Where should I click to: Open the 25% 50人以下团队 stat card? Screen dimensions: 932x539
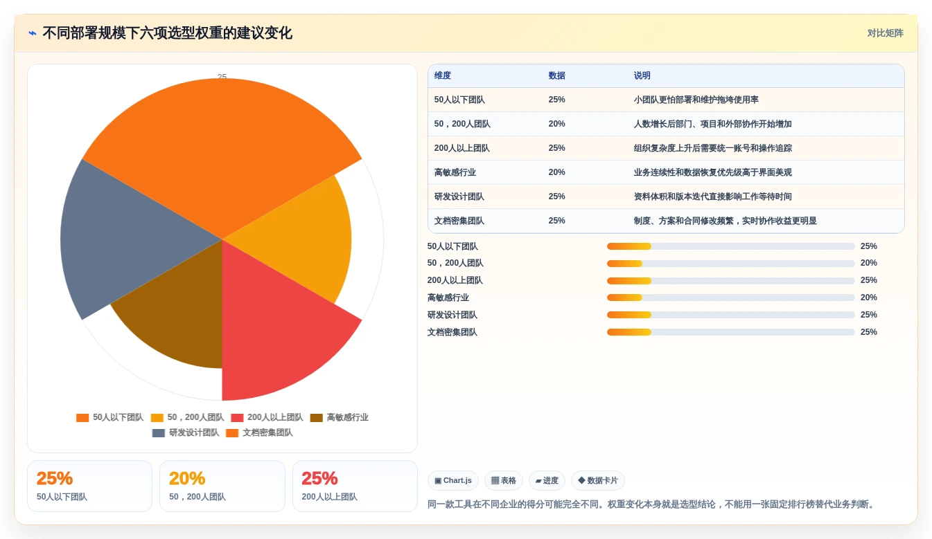coord(89,486)
